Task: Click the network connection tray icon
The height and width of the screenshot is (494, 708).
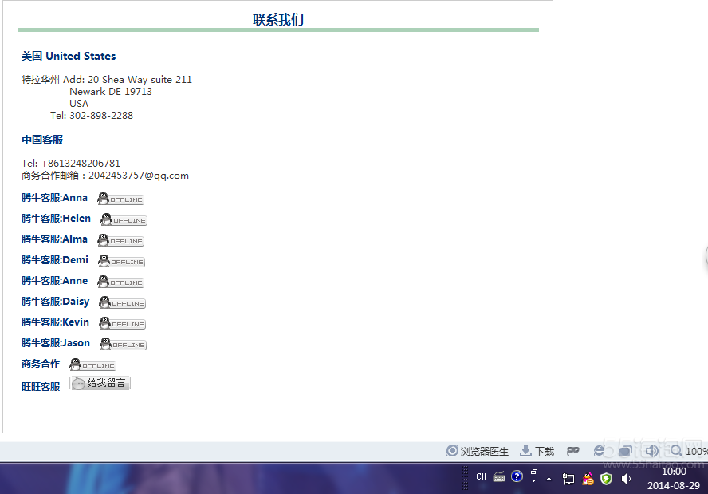Action: [x=568, y=479]
